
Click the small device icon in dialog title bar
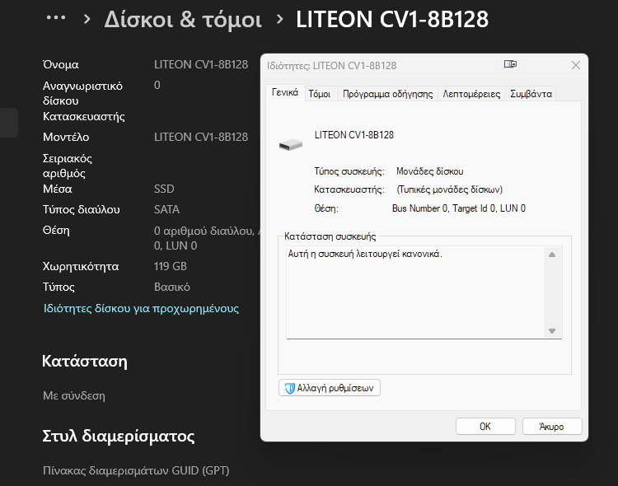(510, 64)
